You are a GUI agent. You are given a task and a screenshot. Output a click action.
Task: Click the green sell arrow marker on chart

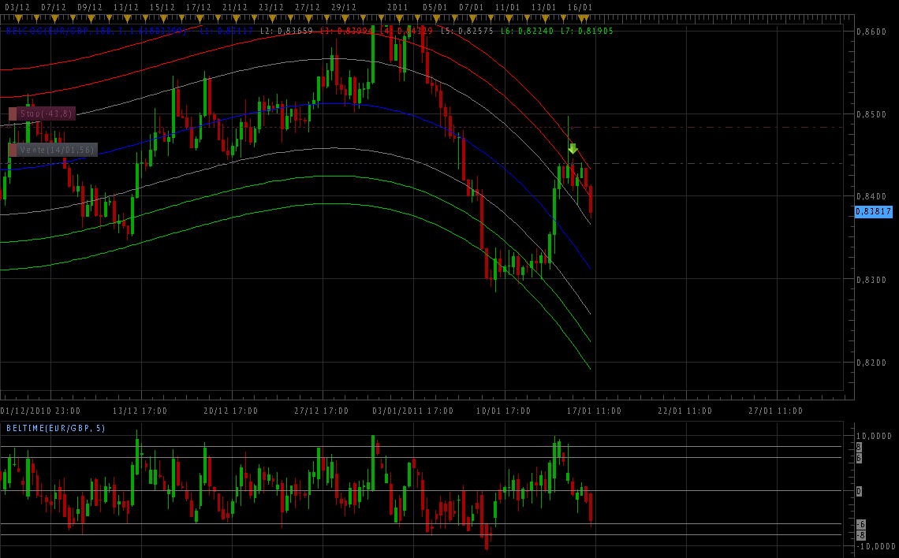tap(573, 148)
